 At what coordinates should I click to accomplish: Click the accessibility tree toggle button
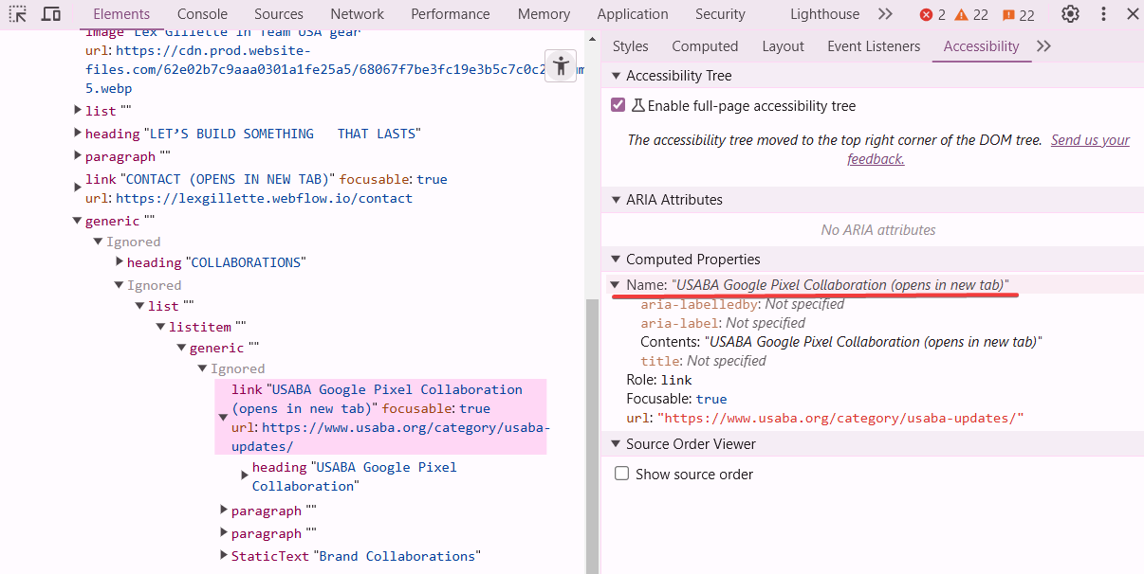tap(562, 66)
